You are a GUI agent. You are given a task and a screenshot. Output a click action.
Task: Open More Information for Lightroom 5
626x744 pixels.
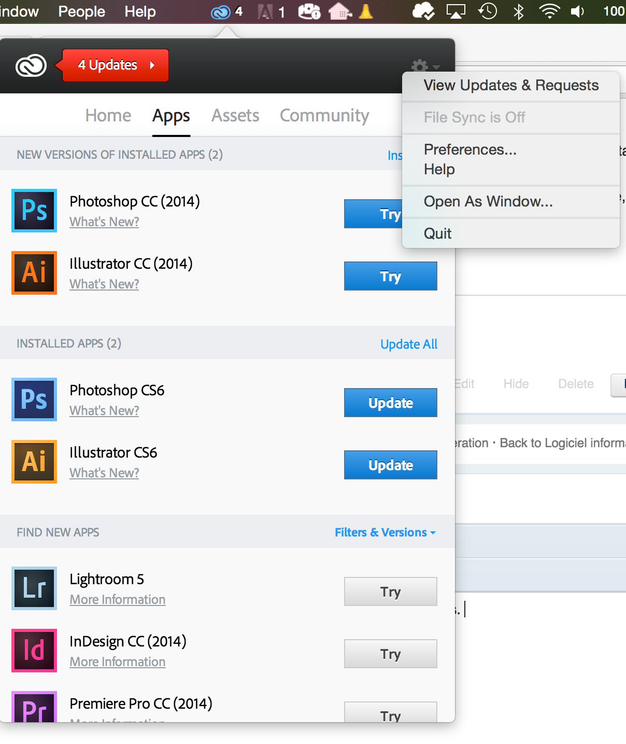[x=118, y=599]
